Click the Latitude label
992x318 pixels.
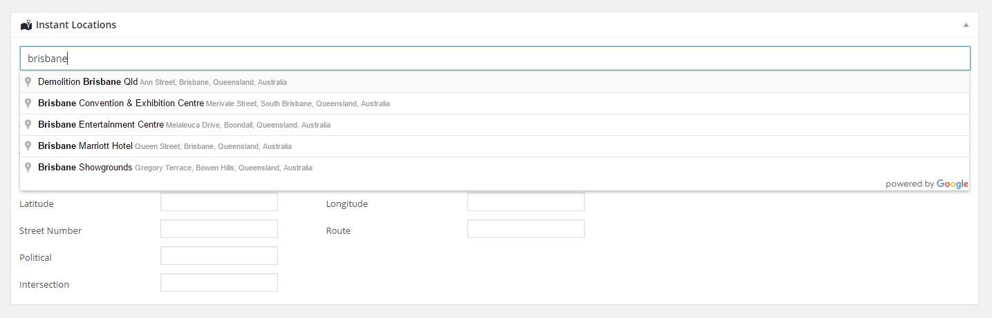37,204
